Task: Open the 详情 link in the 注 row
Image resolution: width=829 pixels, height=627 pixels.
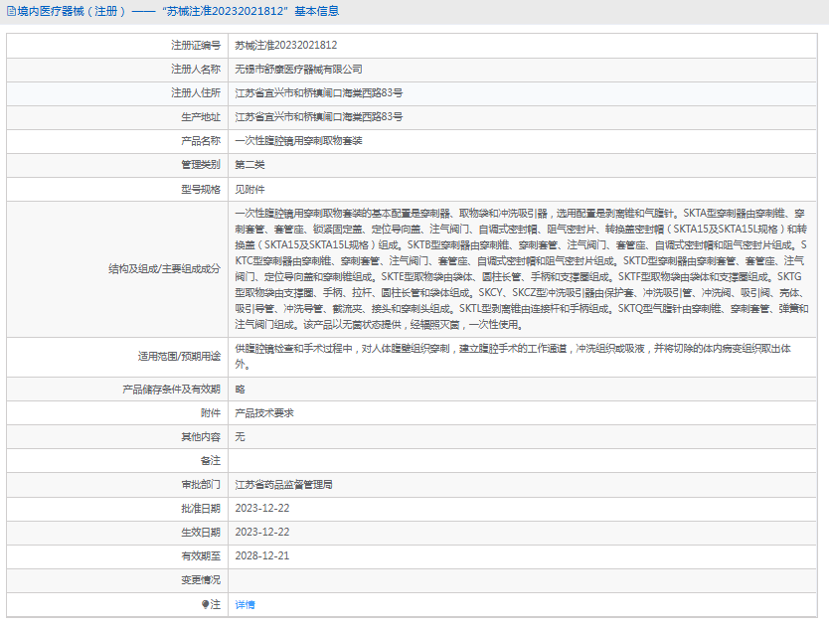Action: pyautogui.click(x=245, y=604)
